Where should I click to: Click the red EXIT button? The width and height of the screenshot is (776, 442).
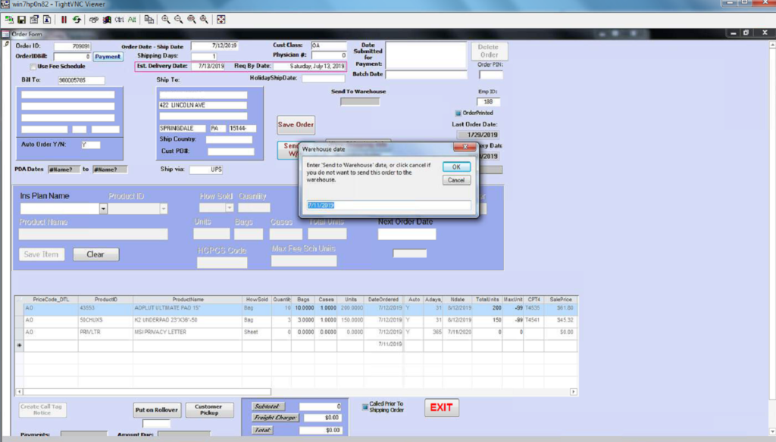(x=441, y=407)
